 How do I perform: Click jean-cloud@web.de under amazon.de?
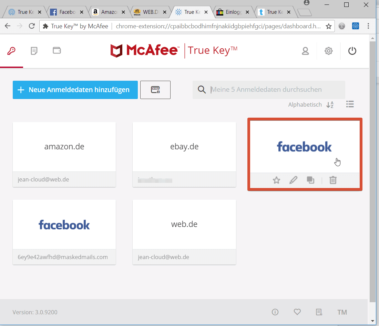pyautogui.click(x=43, y=180)
